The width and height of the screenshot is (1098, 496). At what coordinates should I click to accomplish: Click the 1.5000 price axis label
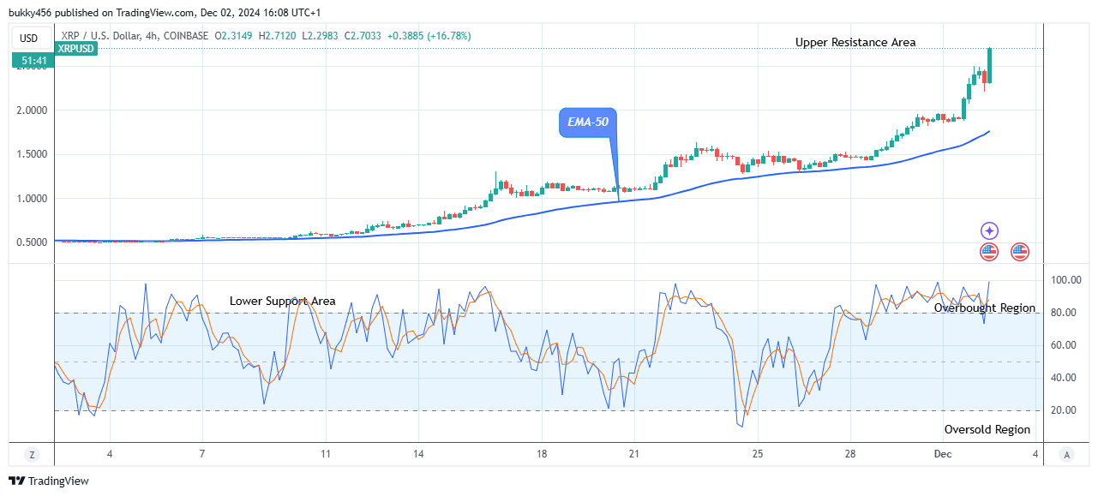[30, 155]
